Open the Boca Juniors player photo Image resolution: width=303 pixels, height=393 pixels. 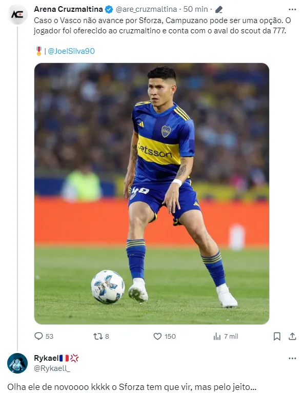[152, 194]
